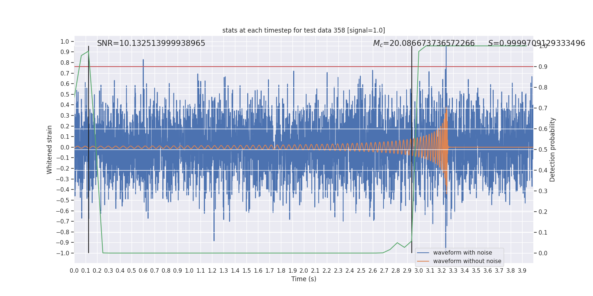The width and height of the screenshot is (593, 296).
Task: Pick the orange line sample in the legend
Action: 423,261
